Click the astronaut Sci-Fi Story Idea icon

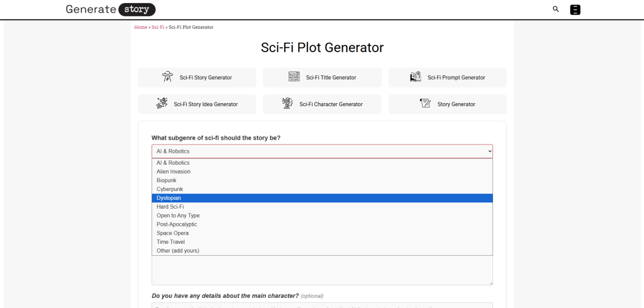click(162, 104)
